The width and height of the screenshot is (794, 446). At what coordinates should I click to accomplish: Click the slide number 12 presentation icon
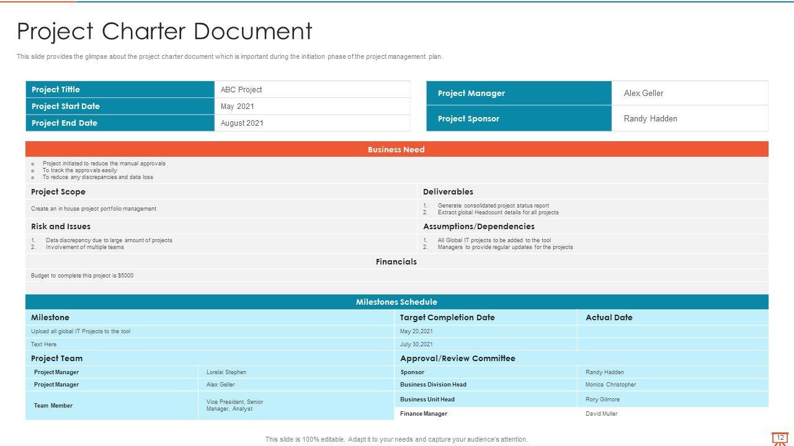(780, 439)
